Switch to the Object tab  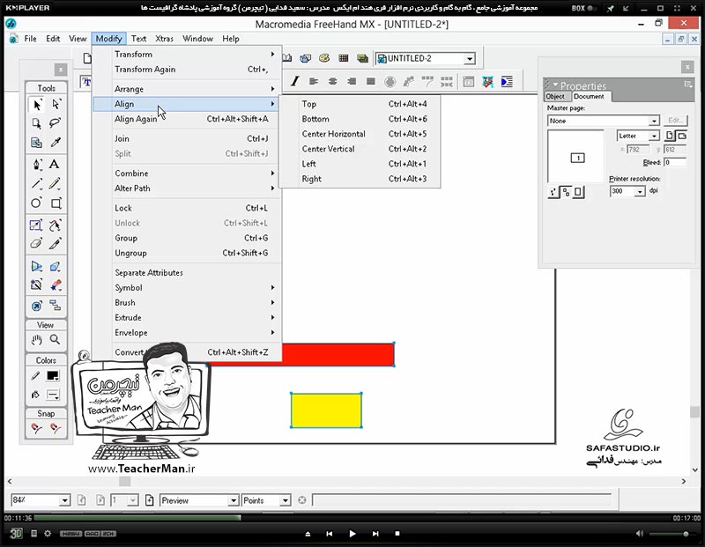point(555,96)
